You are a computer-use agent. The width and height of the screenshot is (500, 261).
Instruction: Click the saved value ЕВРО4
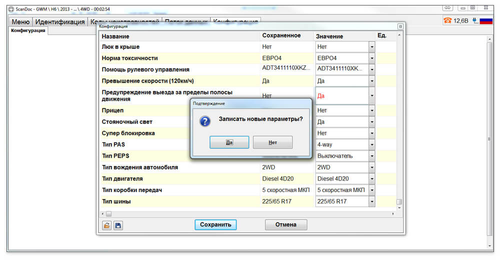271,58
